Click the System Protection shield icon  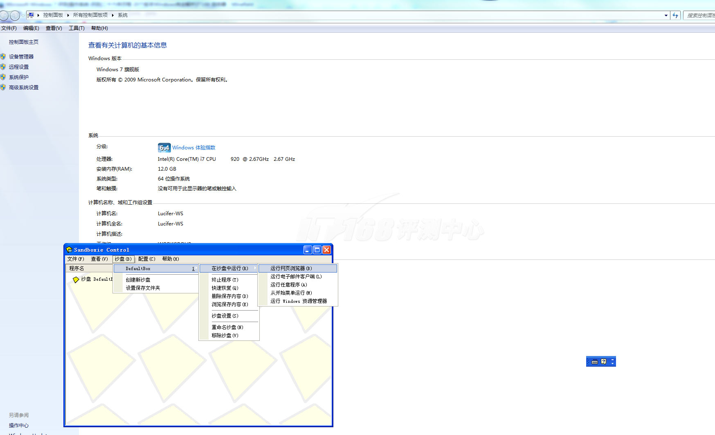3,77
